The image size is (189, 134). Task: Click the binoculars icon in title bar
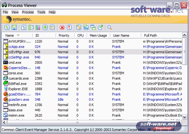[4, 5]
